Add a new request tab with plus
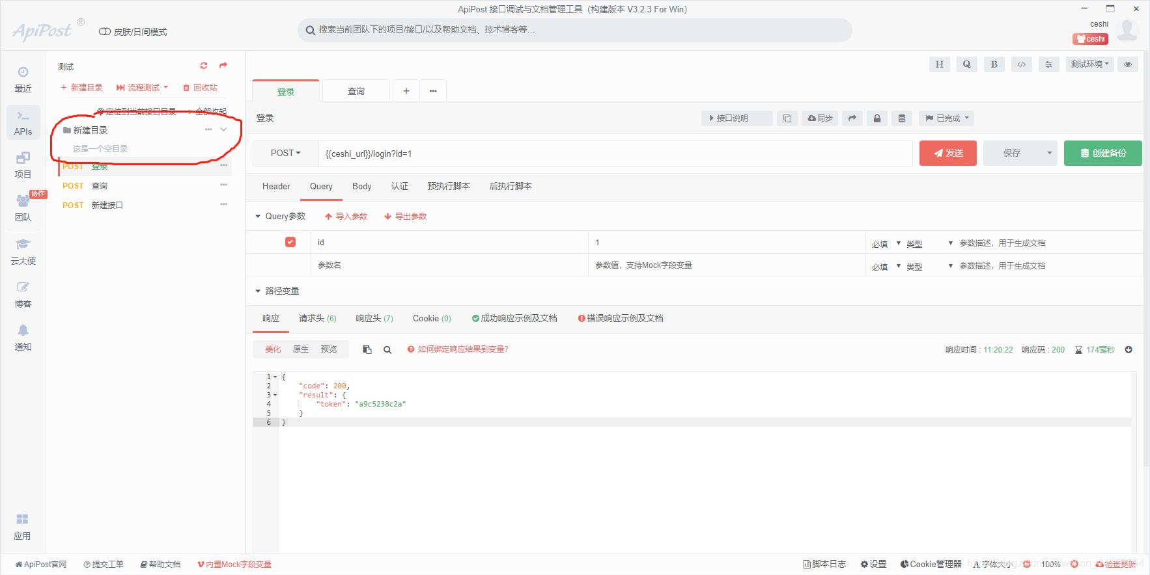The width and height of the screenshot is (1150, 575). pyautogui.click(x=406, y=91)
